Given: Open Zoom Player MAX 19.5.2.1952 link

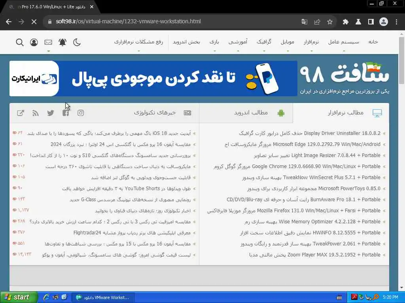Looking at the screenshot, I should point(315,255).
